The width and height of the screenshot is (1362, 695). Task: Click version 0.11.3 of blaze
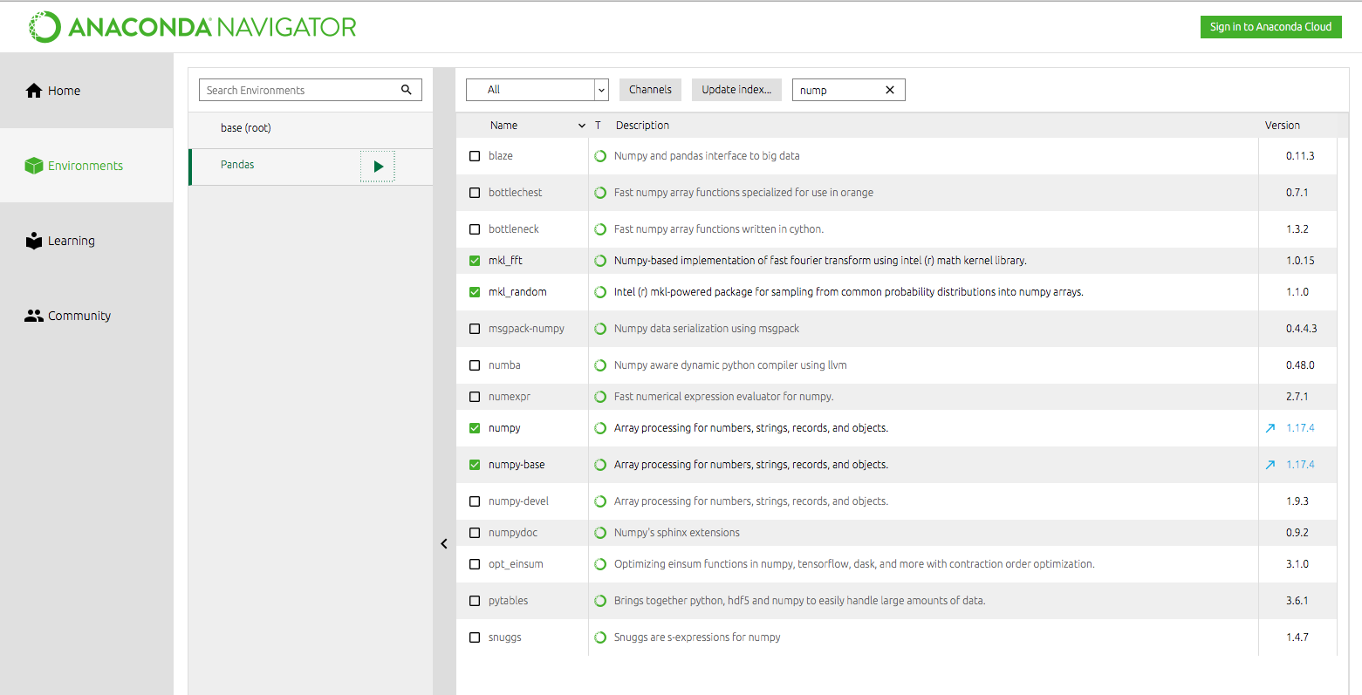tap(1300, 156)
